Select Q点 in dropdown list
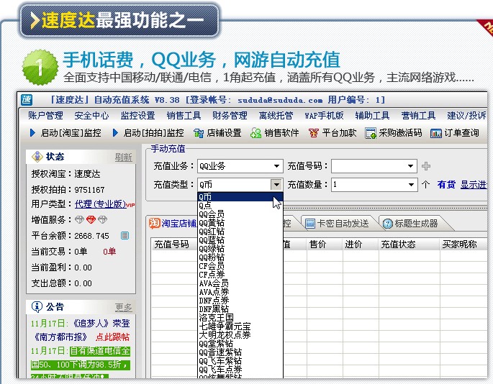 coord(240,206)
